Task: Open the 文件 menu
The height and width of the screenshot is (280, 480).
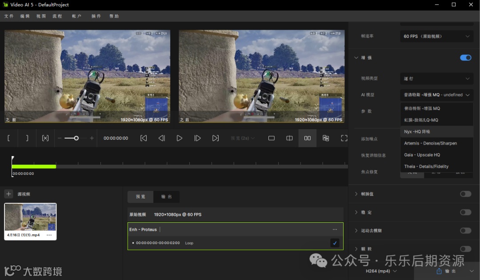Action: tap(9, 16)
